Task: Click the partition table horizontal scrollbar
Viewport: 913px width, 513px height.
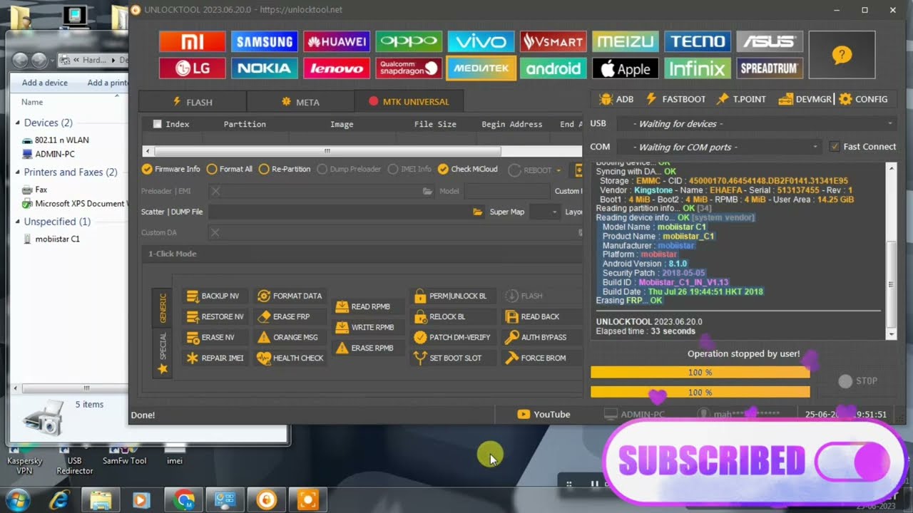Action: (x=327, y=151)
